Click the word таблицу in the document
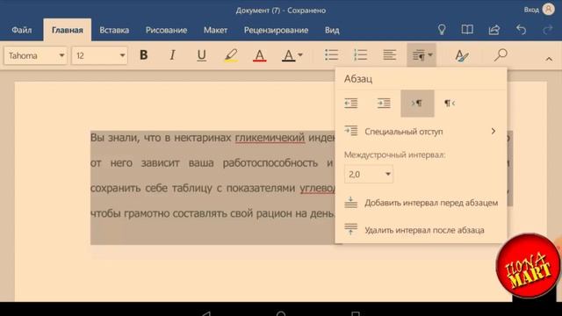 tap(192, 189)
